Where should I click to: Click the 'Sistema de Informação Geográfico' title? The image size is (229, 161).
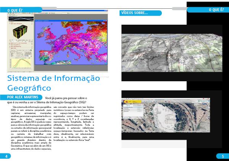(53, 83)
